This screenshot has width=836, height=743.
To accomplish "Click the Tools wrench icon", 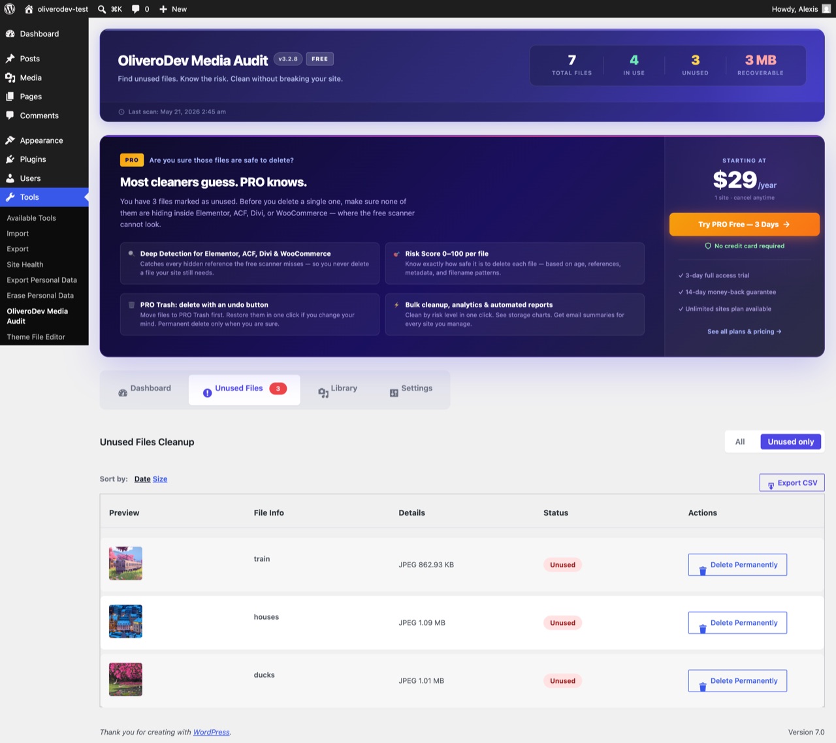I will (10, 197).
